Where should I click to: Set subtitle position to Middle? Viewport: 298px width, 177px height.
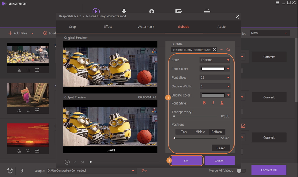tap(200, 132)
